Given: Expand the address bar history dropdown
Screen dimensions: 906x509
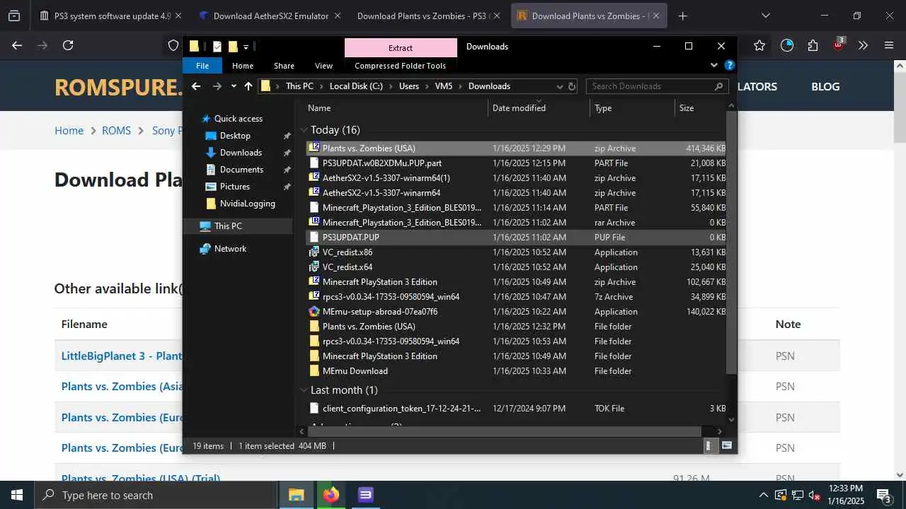Looking at the screenshot, I should 559,86.
